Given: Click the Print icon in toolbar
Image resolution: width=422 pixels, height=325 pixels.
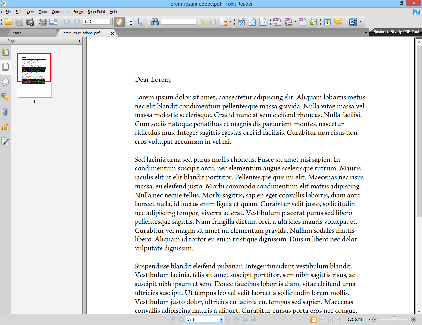Looking at the screenshot, I should [43, 22].
